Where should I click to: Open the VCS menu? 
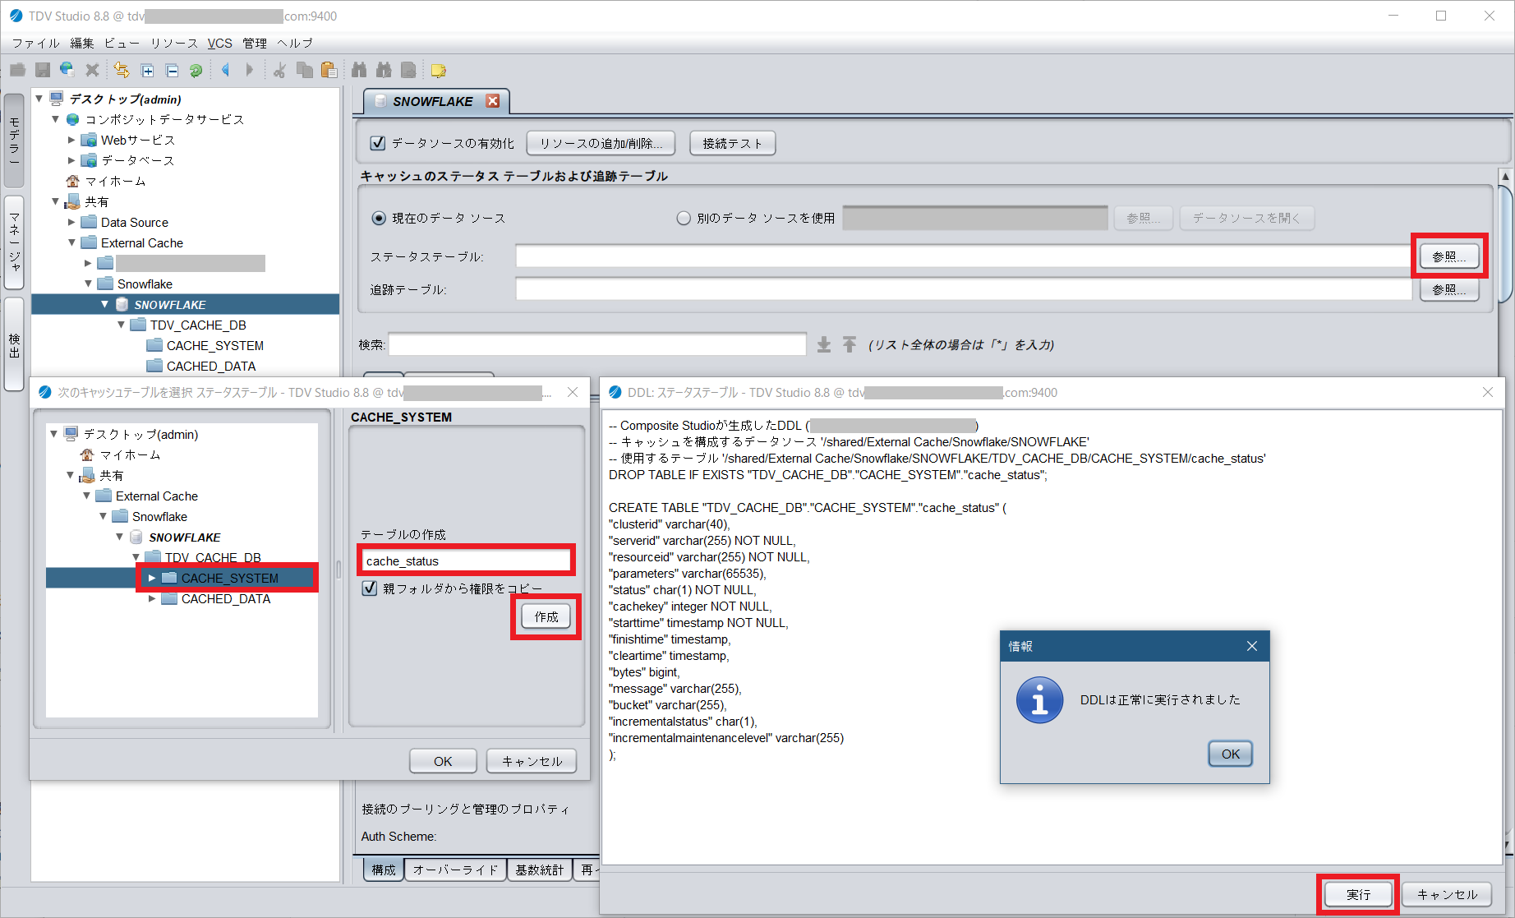coord(219,43)
